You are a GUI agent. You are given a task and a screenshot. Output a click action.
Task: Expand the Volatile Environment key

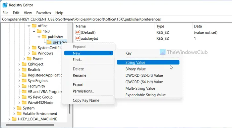coord(14,113)
